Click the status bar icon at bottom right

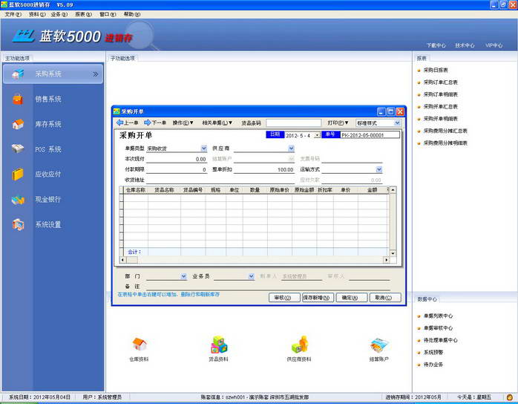coord(510,397)
